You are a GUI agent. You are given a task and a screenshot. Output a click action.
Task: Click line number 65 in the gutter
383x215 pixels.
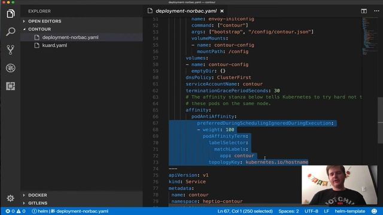pyautogui.click(x=156, y=110)
